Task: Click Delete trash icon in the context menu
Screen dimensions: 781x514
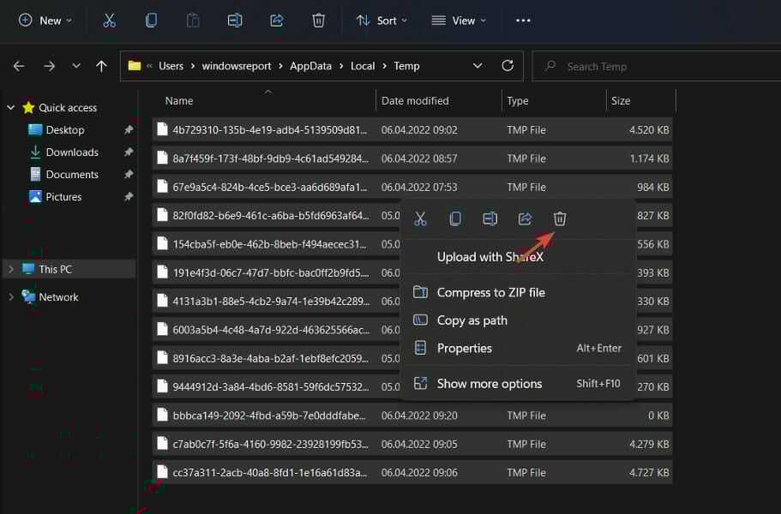Action: pyautogui.click(x=560, y=218)
